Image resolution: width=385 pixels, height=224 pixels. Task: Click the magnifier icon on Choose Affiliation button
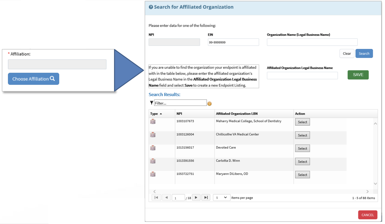52,79
